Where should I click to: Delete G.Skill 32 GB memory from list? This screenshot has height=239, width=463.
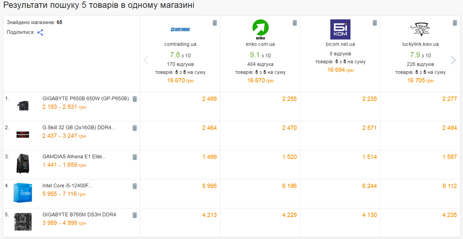pyautogui.click(x=135, y=128)
